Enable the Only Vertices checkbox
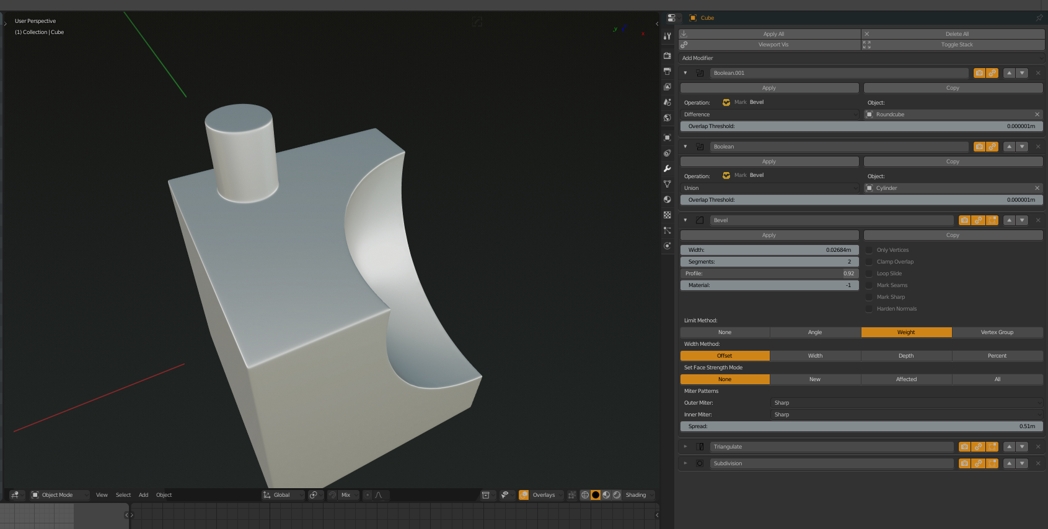1048x529 pixels. coord(869,250)
